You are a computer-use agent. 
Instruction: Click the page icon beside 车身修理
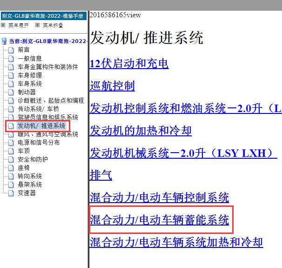[x=11, y=75]
